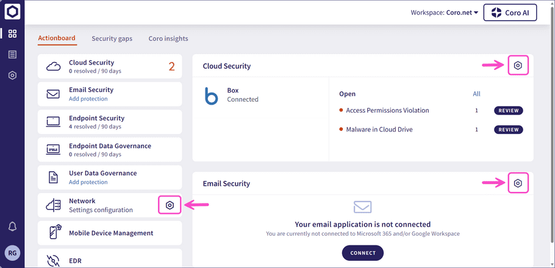Review Access Permissions Violation tickets
This screenshot has height=268, width=555.
[508, 110]
